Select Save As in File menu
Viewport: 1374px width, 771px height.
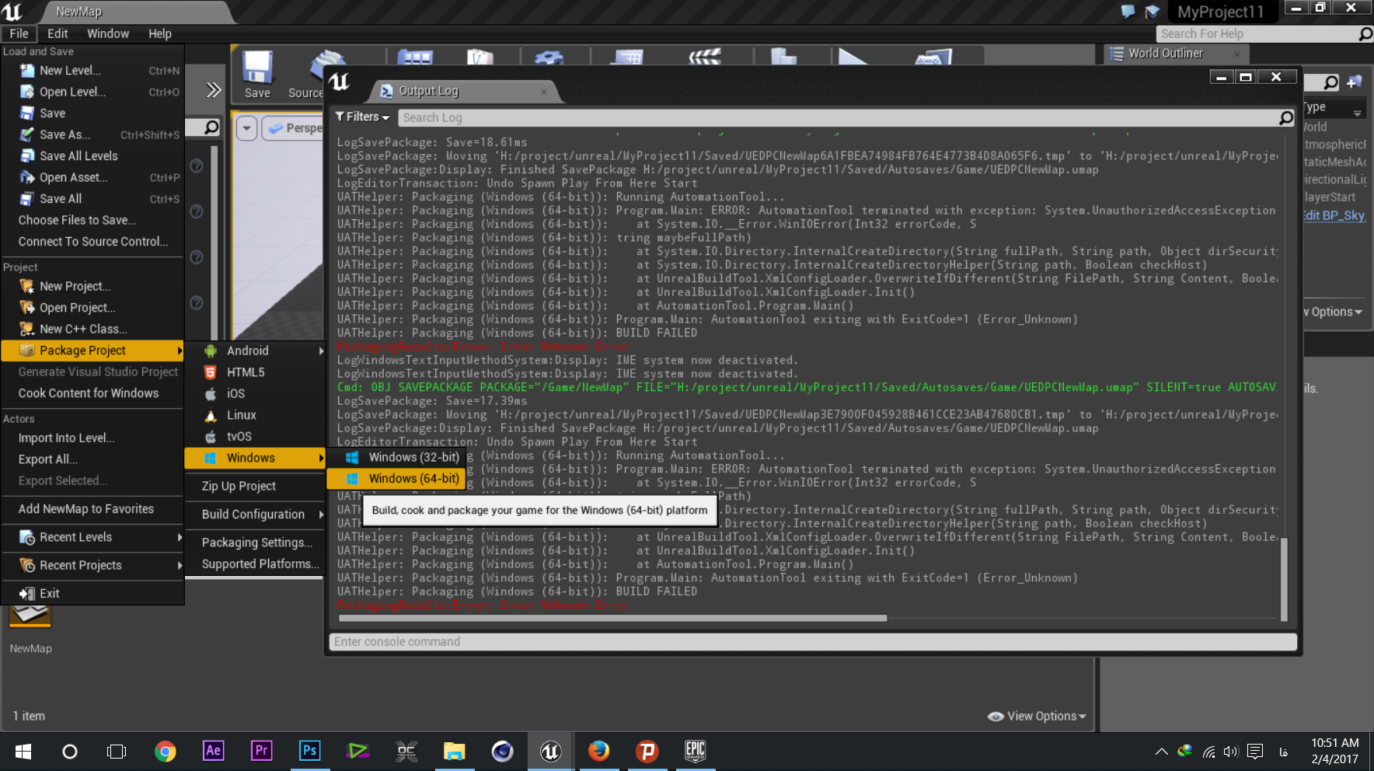pos(92,134)
